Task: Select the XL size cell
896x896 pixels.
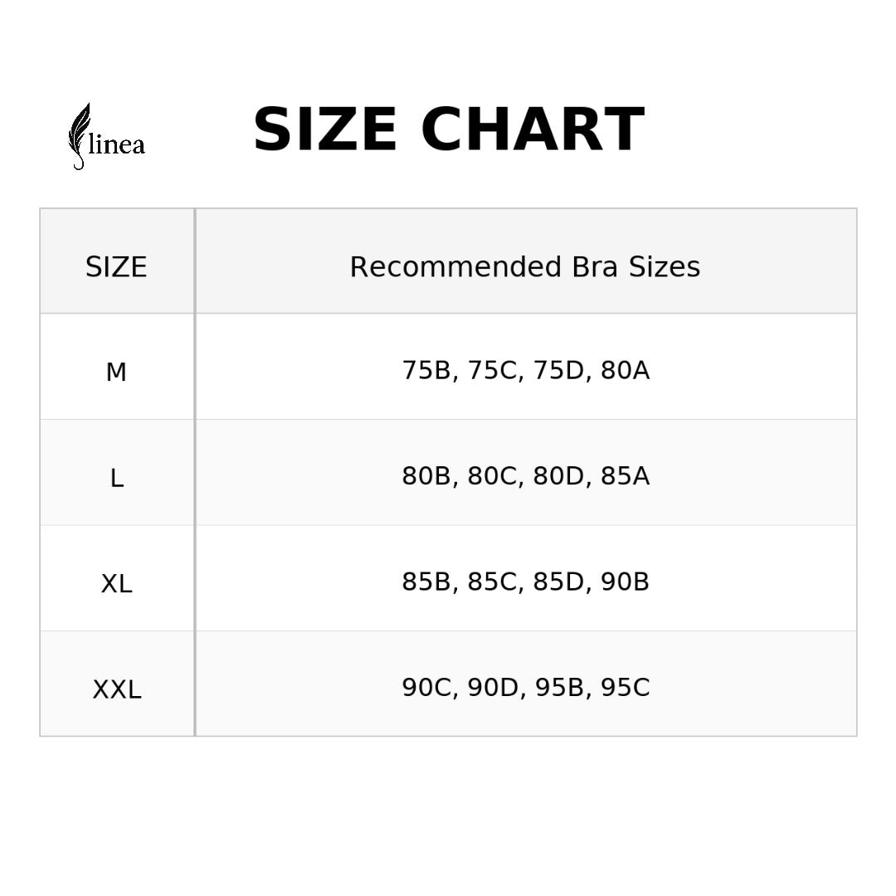Action: click(x=116, y=584)
